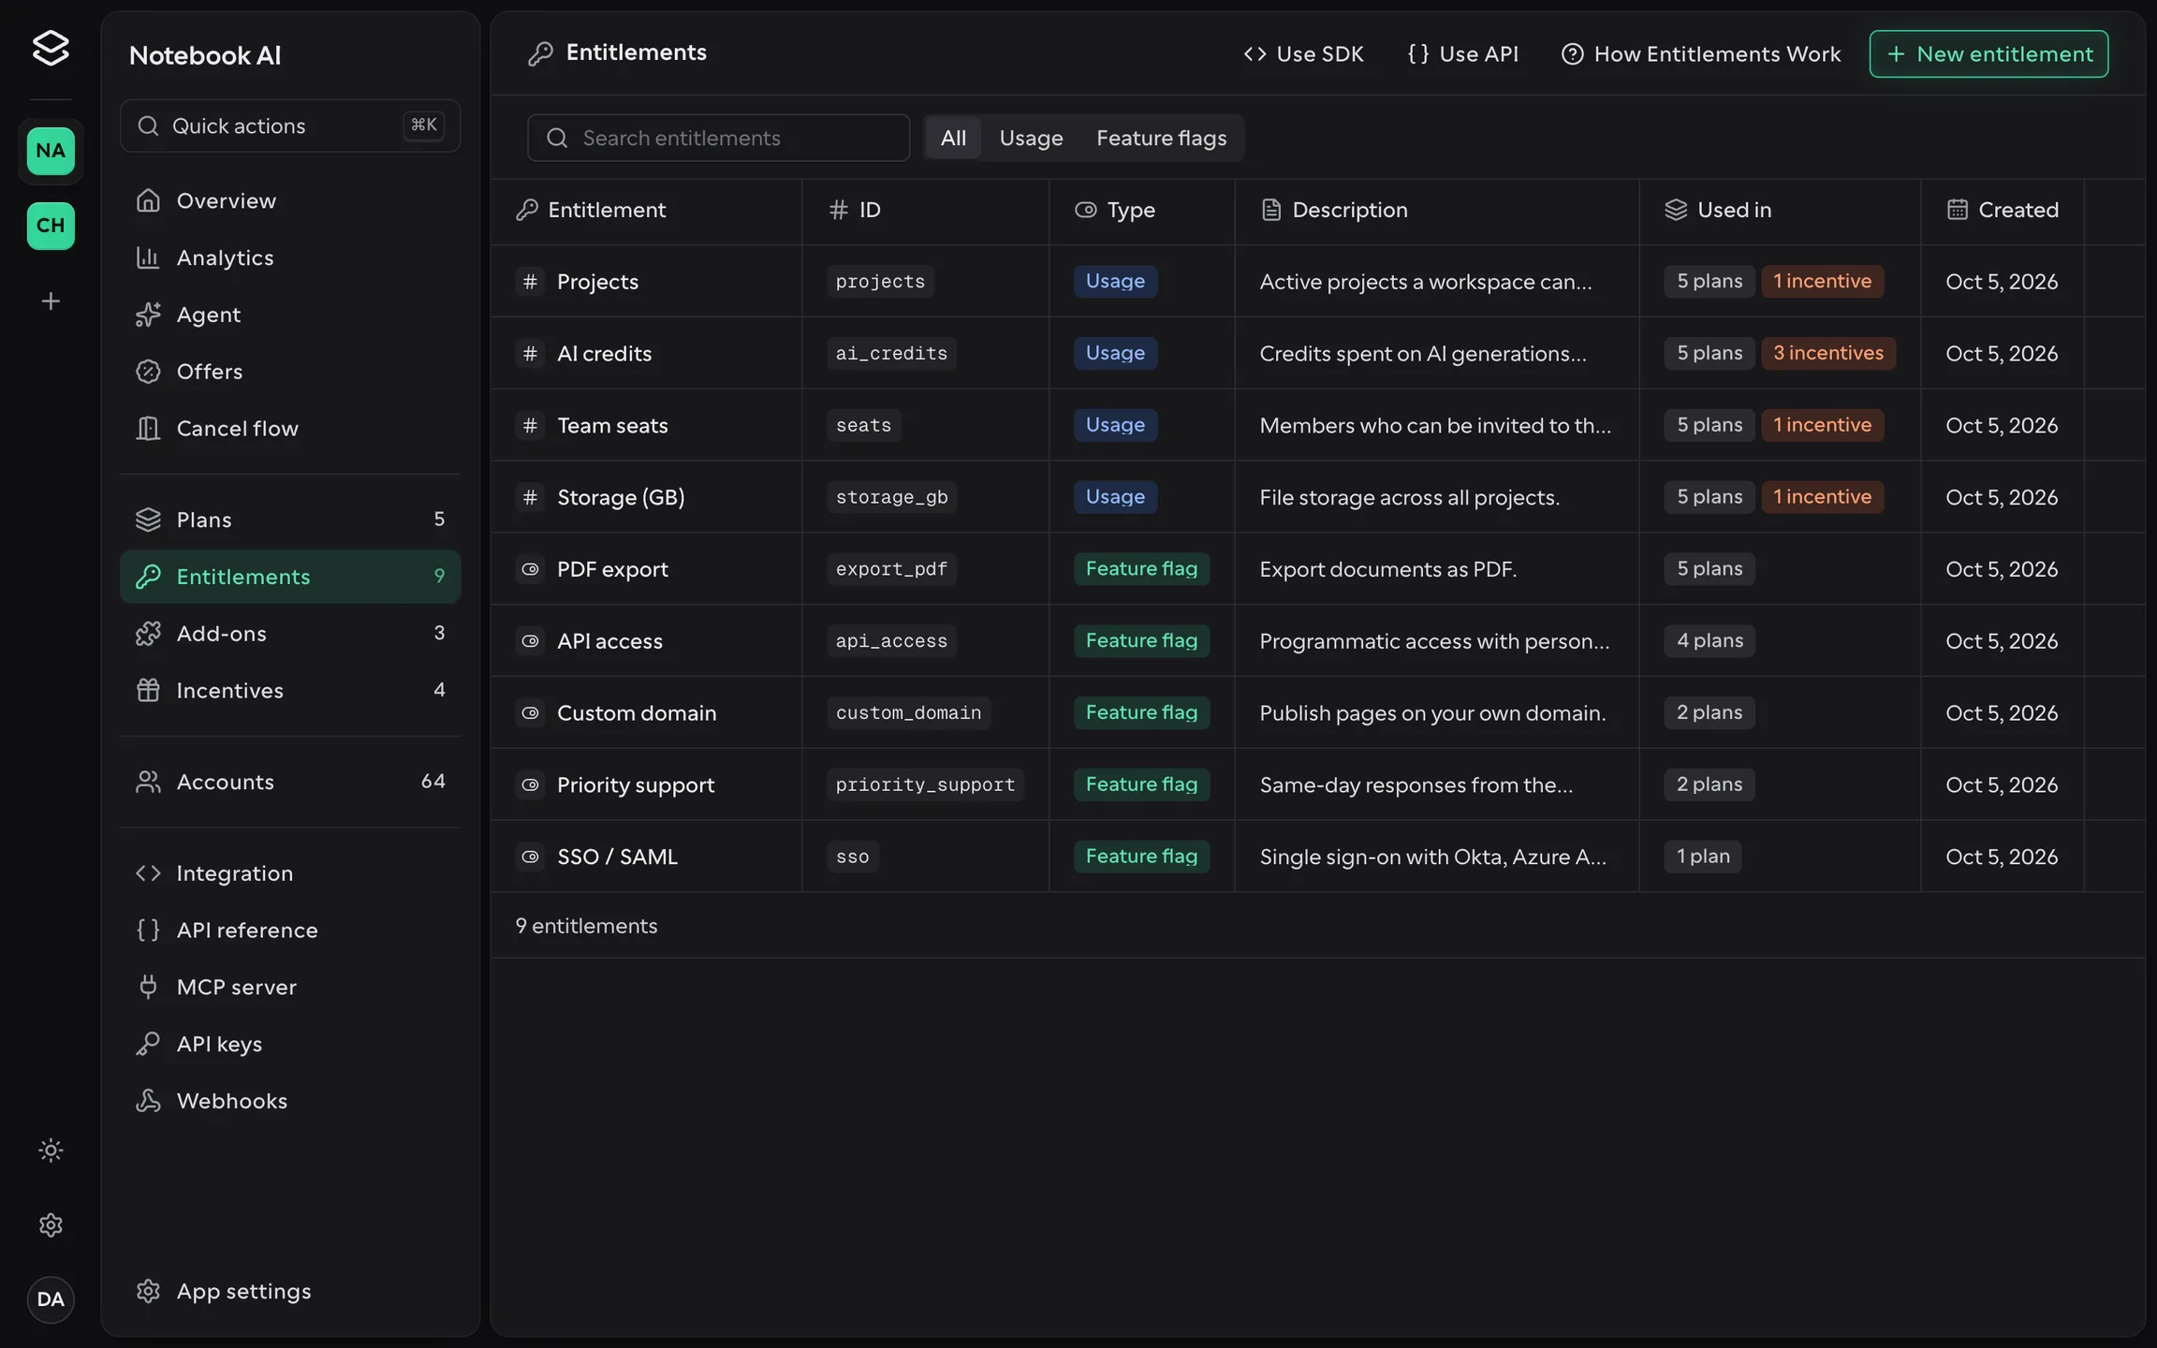This screenshot has width=2157, height=1348.
Task: Go to Analytics in the sidebar
Action: [x=290, y=257]
